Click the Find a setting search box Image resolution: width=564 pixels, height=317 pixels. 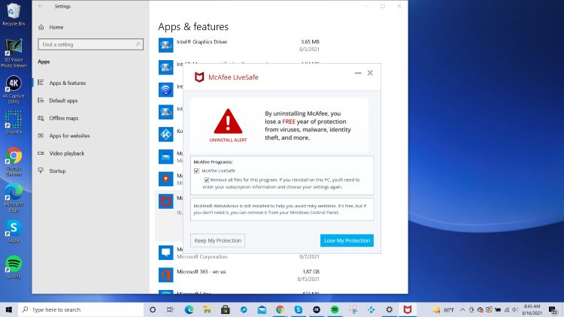(91, 44)
